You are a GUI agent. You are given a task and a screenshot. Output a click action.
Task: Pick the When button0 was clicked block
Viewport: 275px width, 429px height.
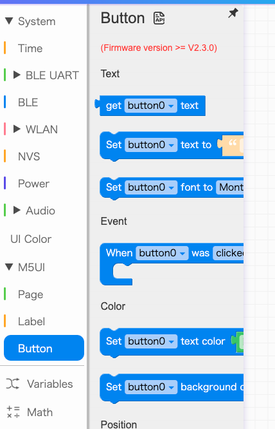(172, 263)
